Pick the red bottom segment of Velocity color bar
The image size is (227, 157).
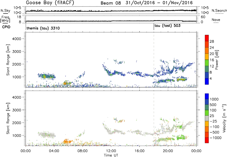207,140
